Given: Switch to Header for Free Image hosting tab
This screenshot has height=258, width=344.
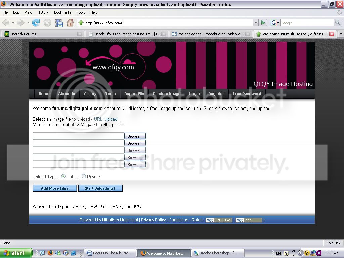Looking at the screenshot, I should (127, 34).
